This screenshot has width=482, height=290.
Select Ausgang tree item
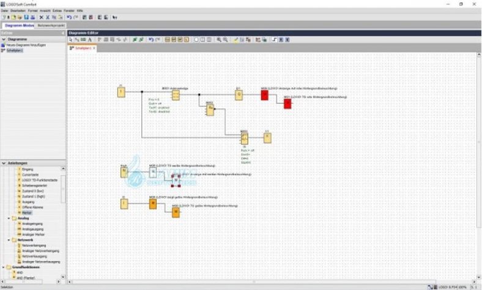coord(28,202)
